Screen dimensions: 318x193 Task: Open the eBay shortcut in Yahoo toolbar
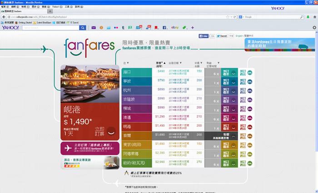click(174, 28)
